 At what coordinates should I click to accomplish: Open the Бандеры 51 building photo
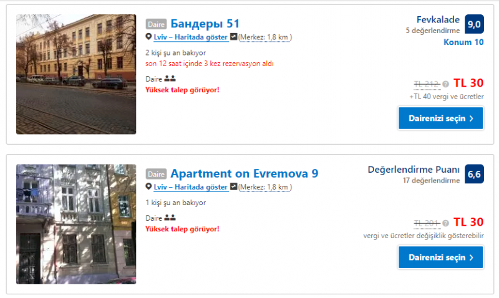(x=76, y=74)
